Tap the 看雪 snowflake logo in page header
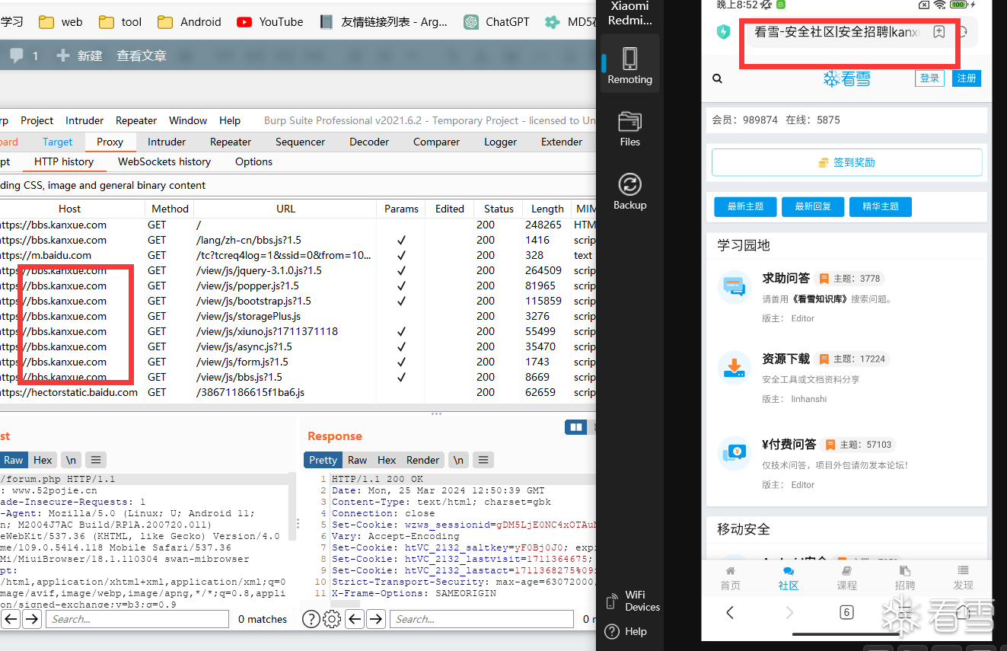 pos(846,78)
